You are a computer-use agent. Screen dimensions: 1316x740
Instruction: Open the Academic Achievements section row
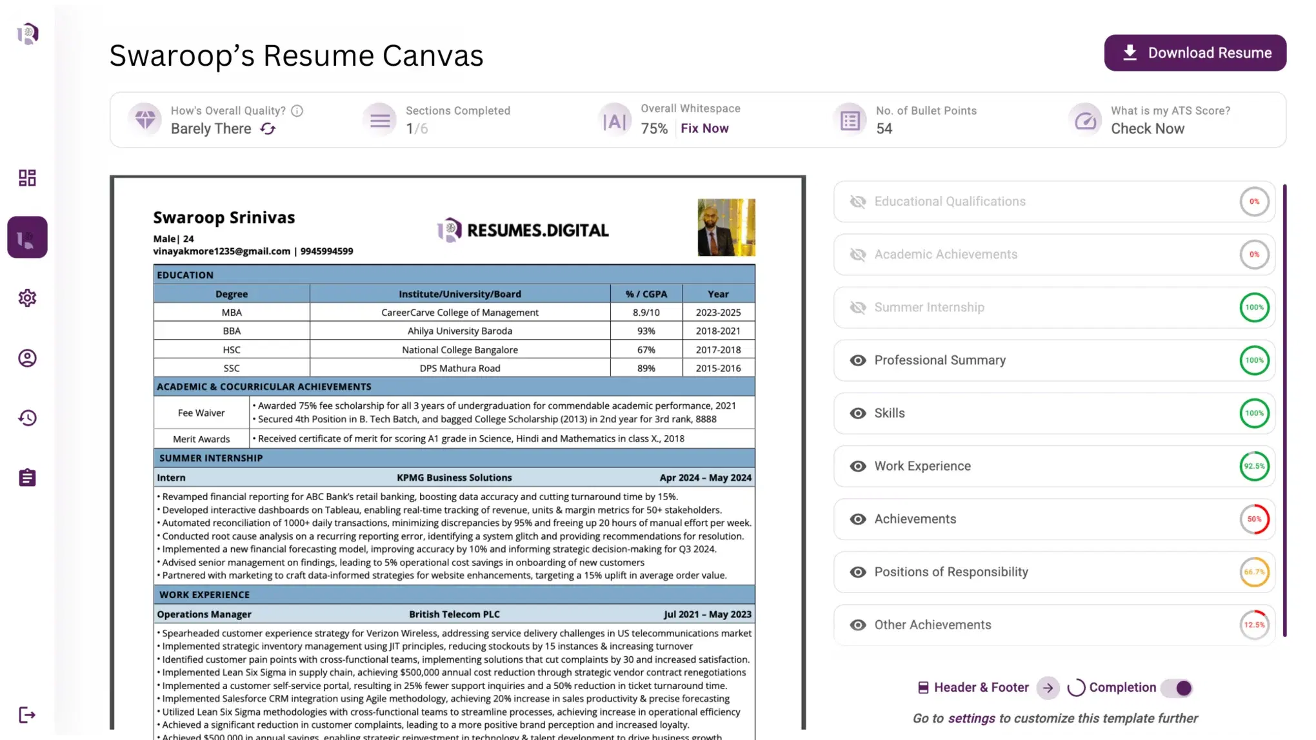[x=1054, y=255]
